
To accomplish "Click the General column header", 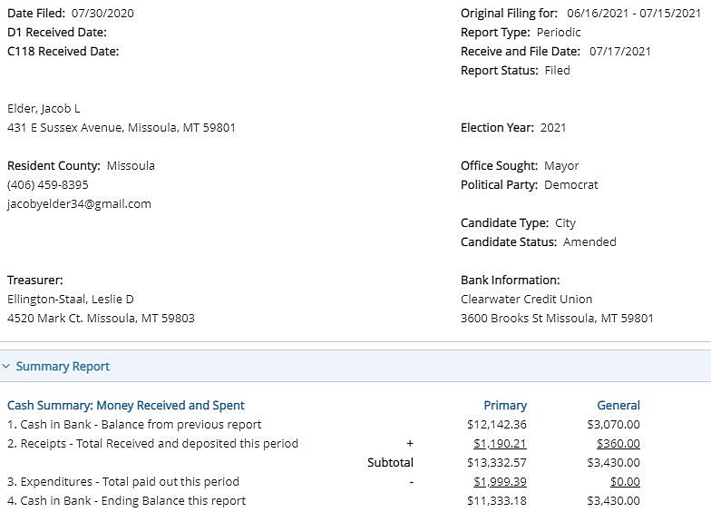I will pyautogui.click(x=618, y=405).
